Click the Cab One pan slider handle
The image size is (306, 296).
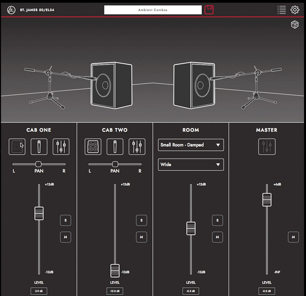pyautogui.click(x=39, y=164)
